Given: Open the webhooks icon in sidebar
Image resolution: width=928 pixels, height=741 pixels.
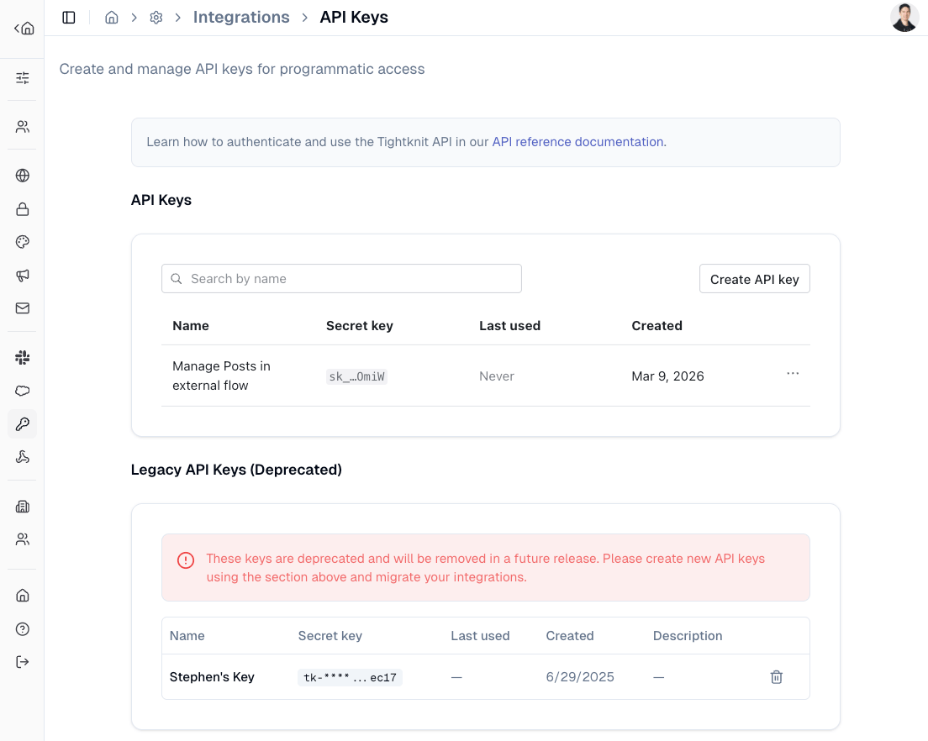Looking at the screenshot, I should point(23,456).
